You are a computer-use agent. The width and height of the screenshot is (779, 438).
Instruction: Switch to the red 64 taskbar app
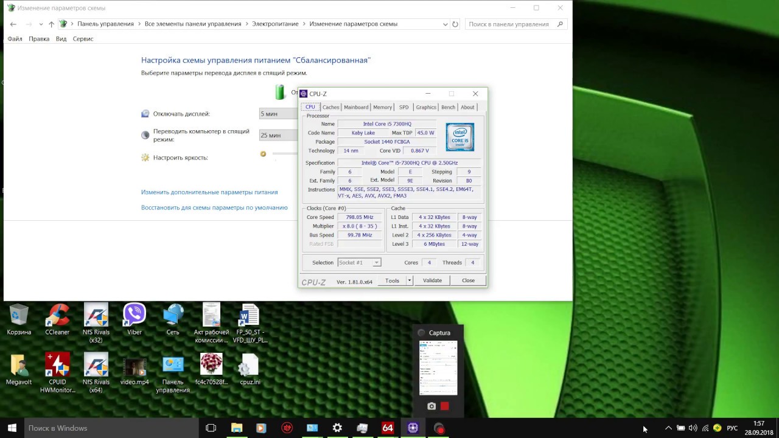point(388,428)
